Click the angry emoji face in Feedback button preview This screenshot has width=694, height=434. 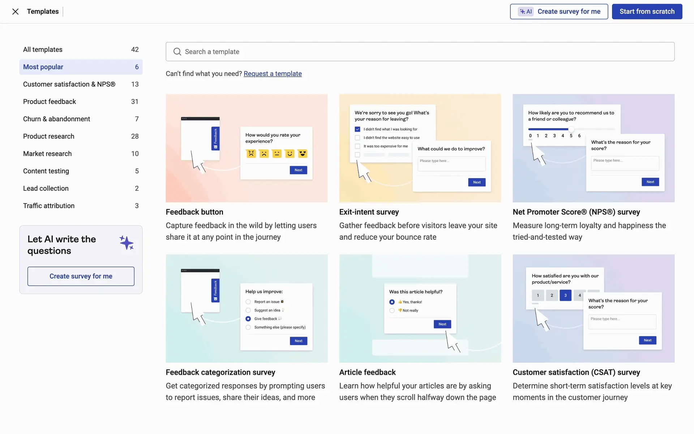[x=251, y=154]
